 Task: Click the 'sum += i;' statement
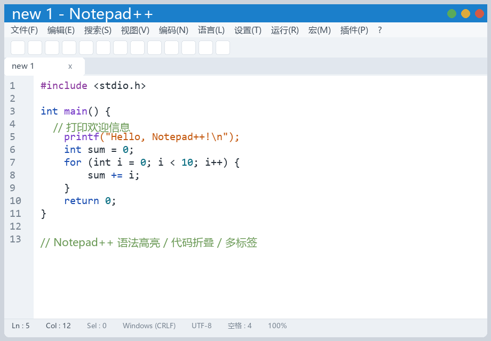click(113, 175)
